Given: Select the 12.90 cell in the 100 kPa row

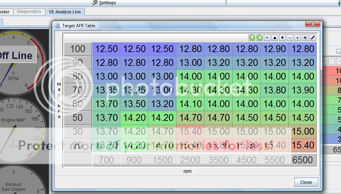Looking at the screenshot, I should pos(274,49).
